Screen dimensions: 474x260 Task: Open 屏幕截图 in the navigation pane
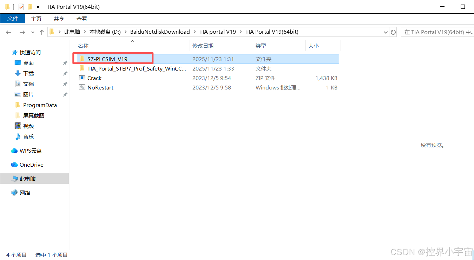[34, 115]
